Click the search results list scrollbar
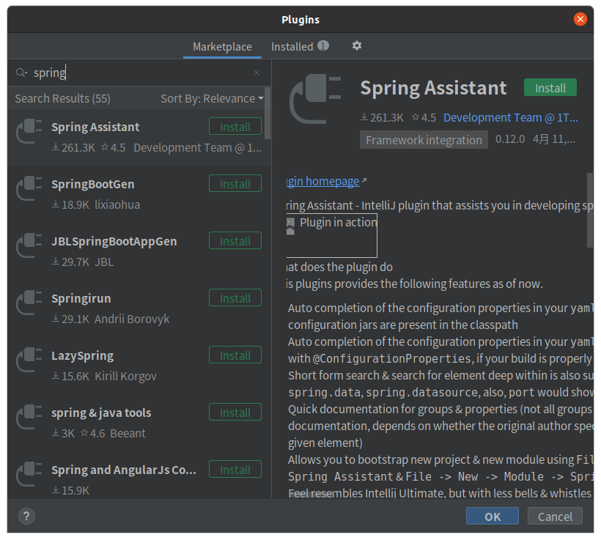 (268, 114)
